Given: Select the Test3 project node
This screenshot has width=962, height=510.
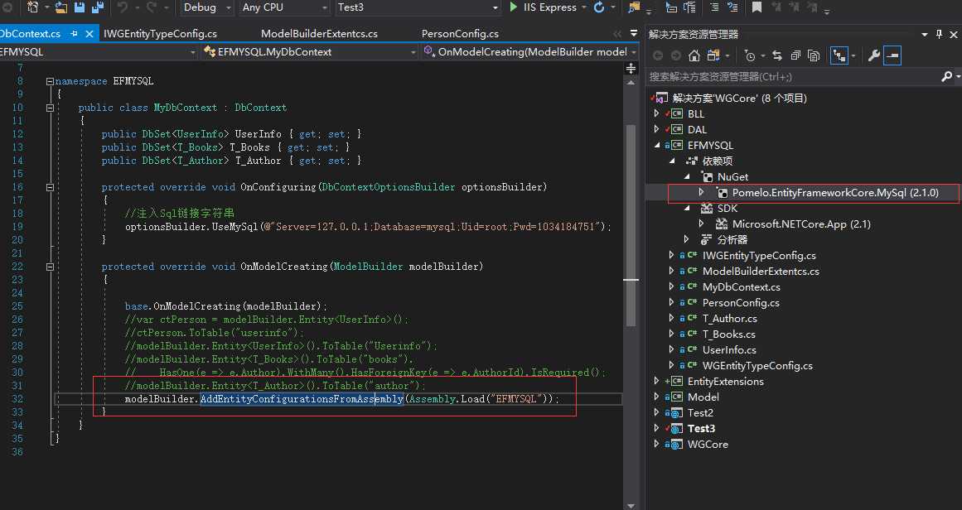Looking at the screenshot, I should click(701, 429).
